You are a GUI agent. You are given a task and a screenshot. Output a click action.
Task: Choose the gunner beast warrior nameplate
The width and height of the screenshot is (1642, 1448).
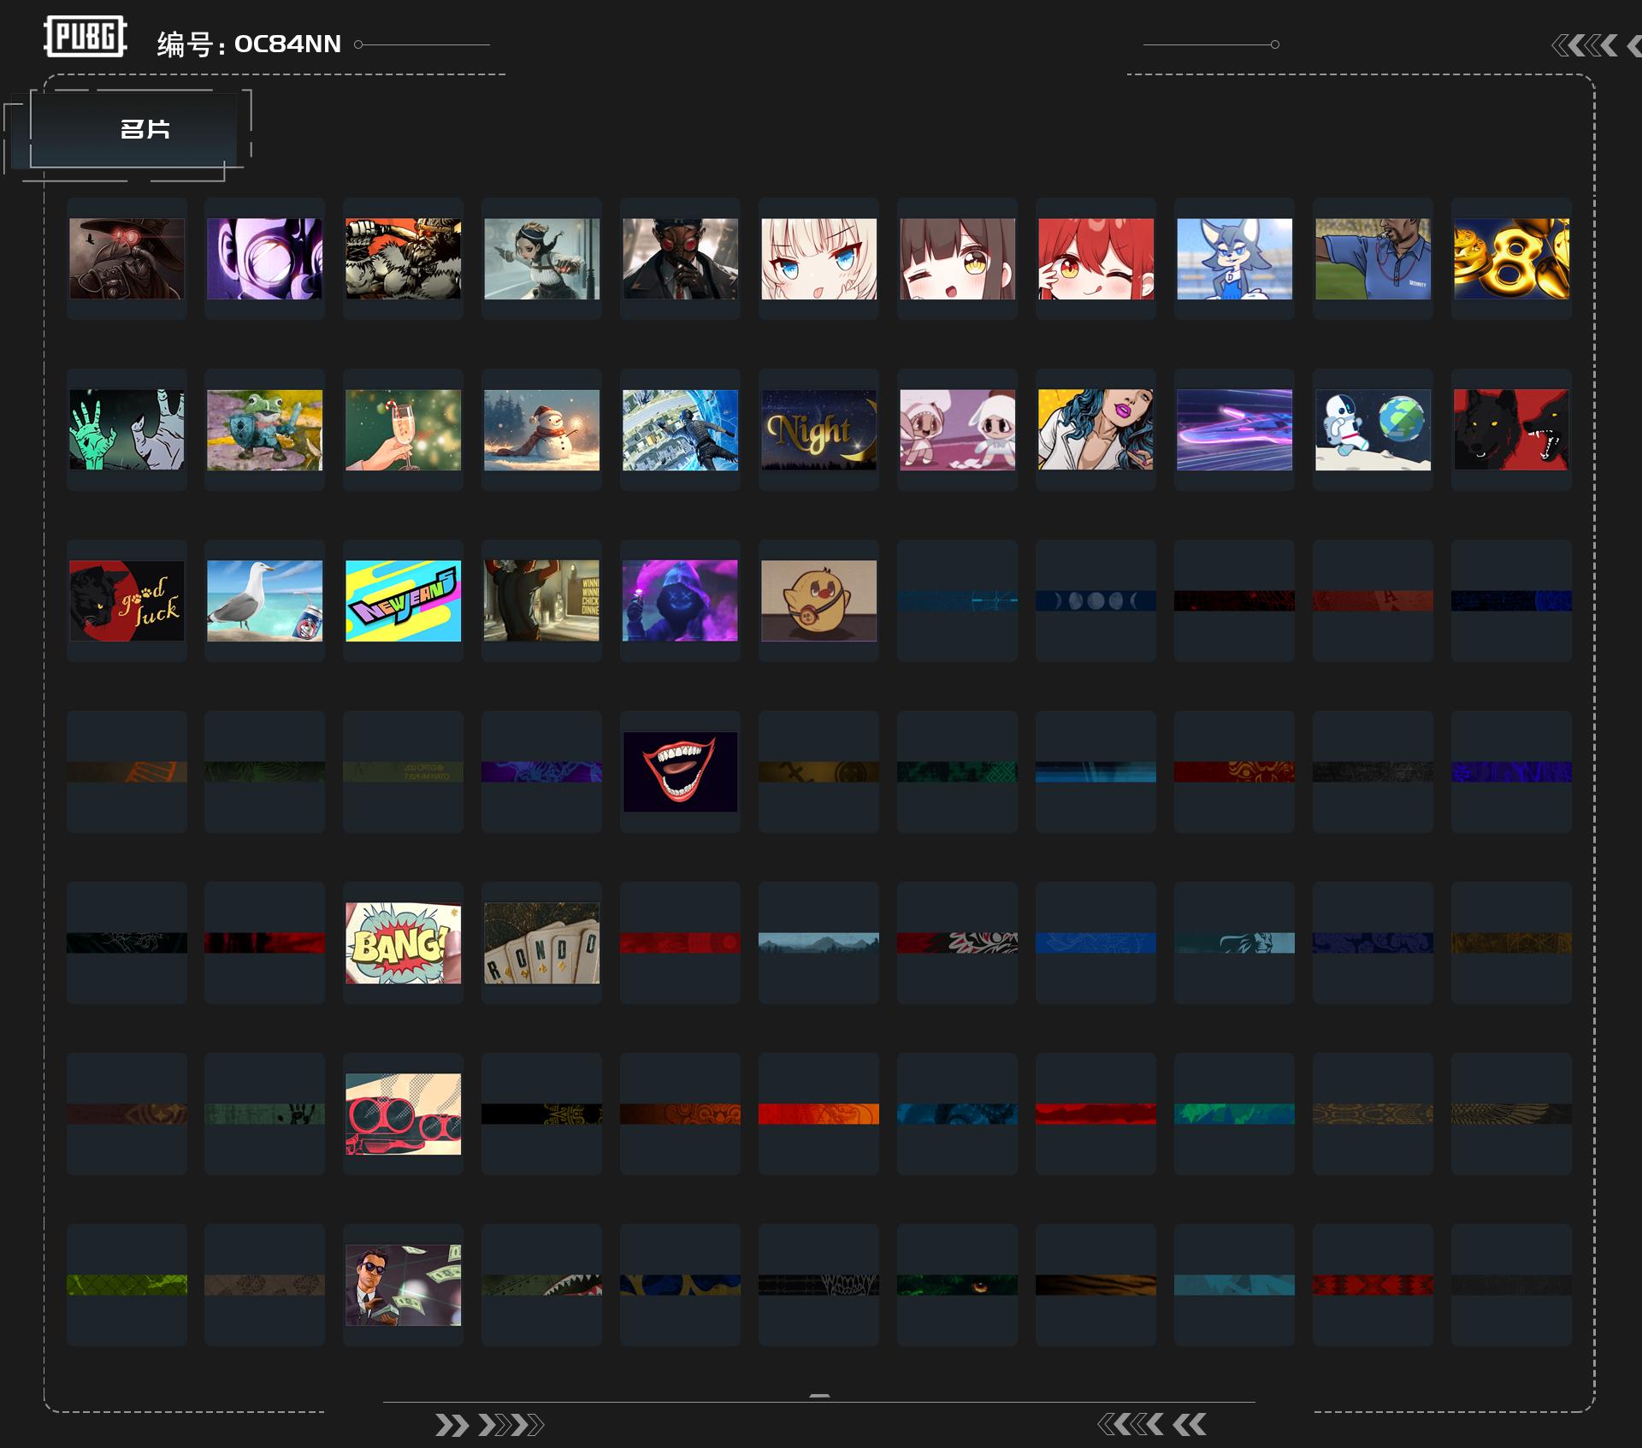(x=404, y=258)
